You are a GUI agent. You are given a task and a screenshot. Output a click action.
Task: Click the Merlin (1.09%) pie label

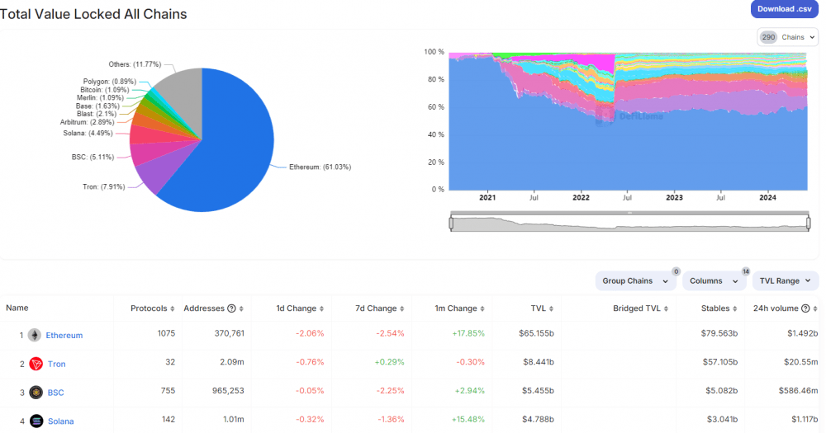(100, 98)
